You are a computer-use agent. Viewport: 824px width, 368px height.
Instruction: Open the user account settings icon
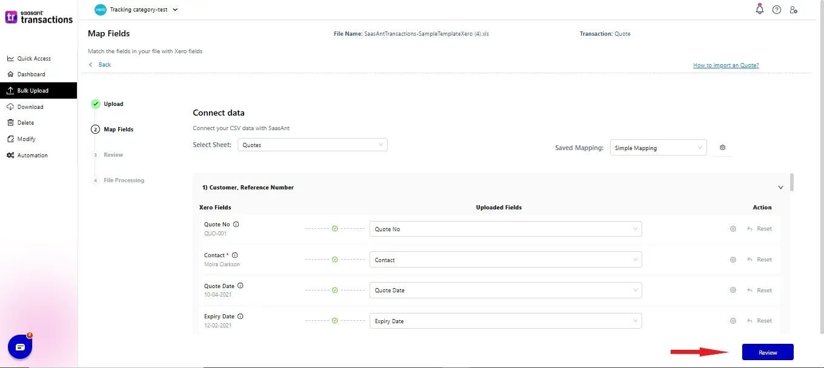(x=794, y=10)
